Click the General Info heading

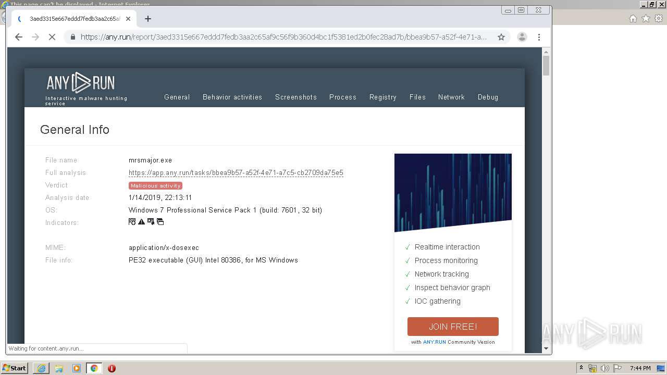point(75,130)
